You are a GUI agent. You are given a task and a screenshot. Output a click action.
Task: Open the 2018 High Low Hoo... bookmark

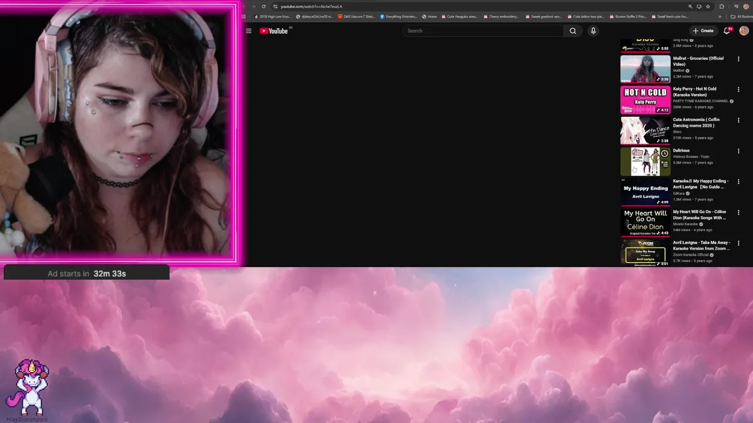pos(272,16)
